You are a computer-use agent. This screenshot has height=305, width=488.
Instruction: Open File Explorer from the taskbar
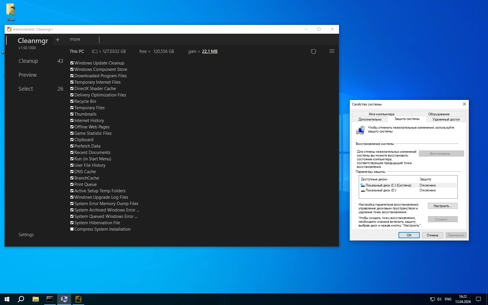(35, 299)
